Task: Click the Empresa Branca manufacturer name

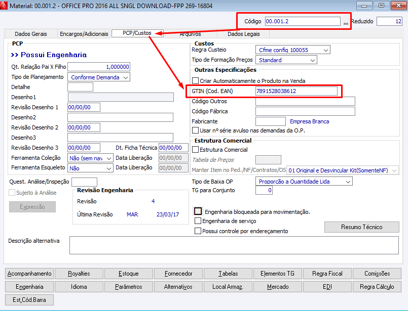Action: (x=309, y=121)
